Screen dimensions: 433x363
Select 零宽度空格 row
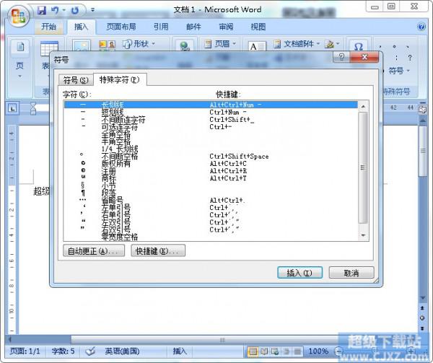click(211, 237)
